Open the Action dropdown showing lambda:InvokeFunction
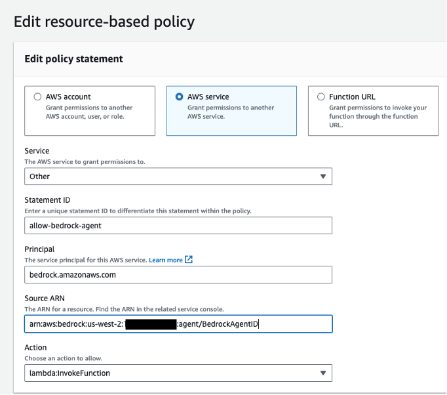Viewport: 447px width, 395px height. tap(178, 373)
